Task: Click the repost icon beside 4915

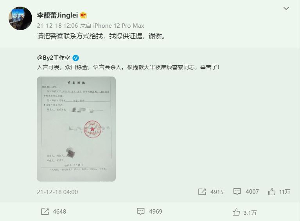Action: tap(202, 192)
